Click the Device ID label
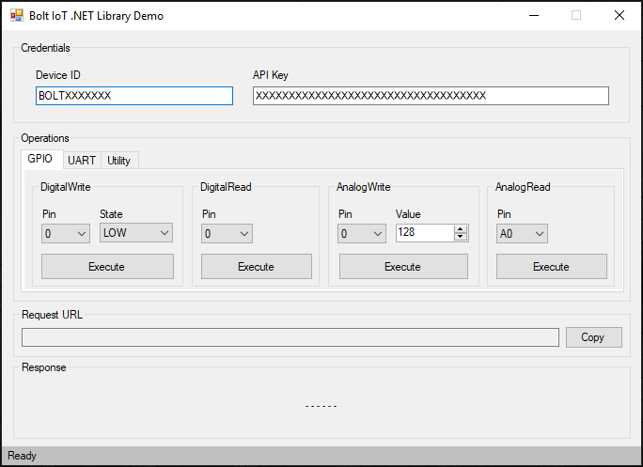Image resolution: width=643 pixels, height=467 pixels. pos(58,75)
